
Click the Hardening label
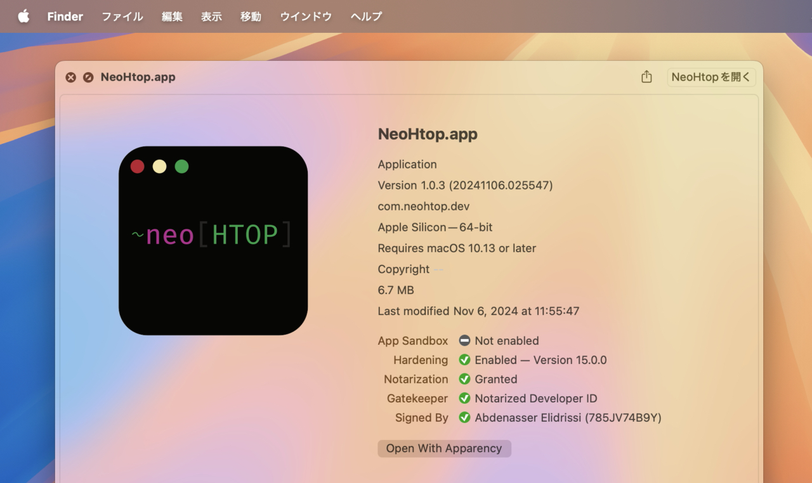(421, 360)
